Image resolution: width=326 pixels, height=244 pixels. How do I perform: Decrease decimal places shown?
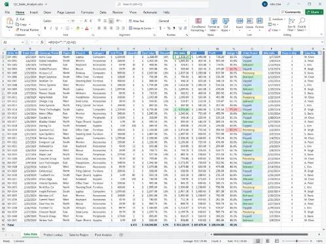pyautogui.click(x=185, y=28)
